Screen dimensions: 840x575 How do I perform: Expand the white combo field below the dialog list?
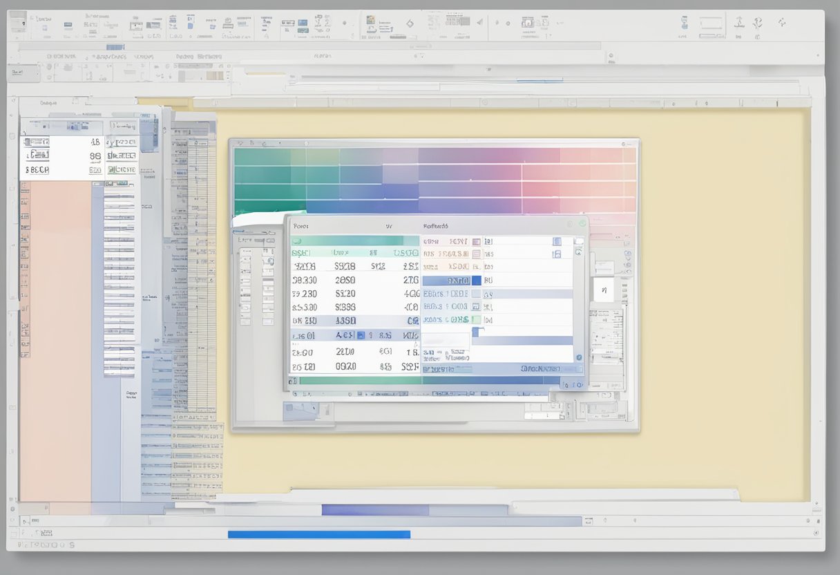446,339
